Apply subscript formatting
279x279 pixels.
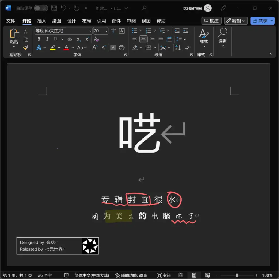coord(79,39)
